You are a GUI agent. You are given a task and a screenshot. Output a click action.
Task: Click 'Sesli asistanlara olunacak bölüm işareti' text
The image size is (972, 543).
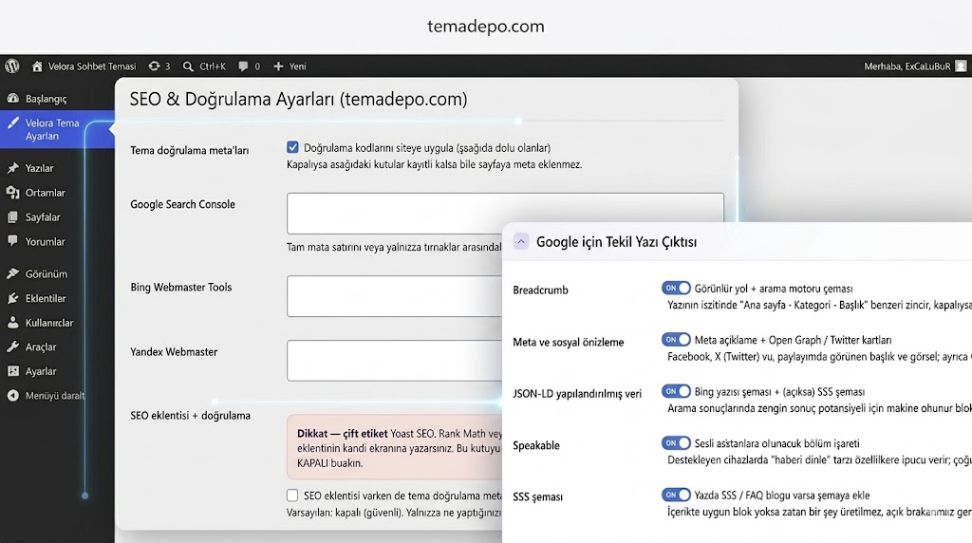point(776,443)
